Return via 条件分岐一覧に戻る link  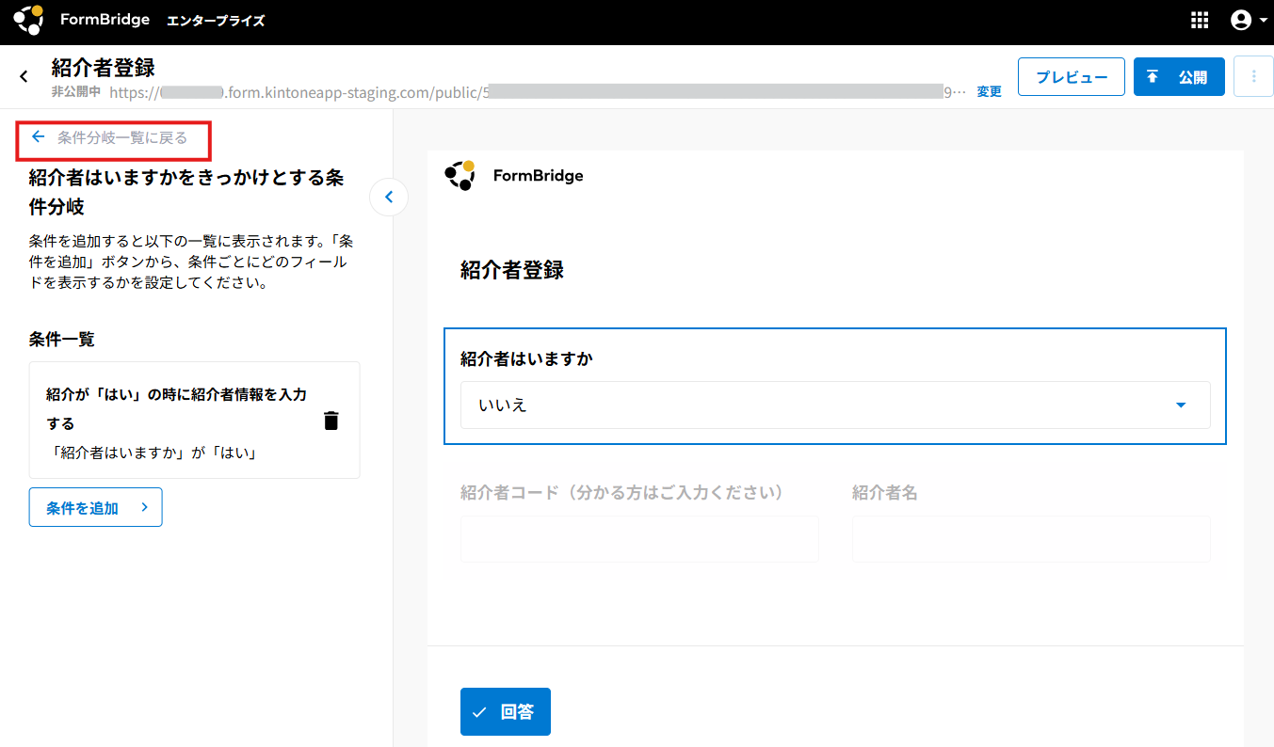tap(111, 138)
